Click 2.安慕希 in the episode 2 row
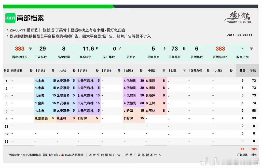 (63, 88)
